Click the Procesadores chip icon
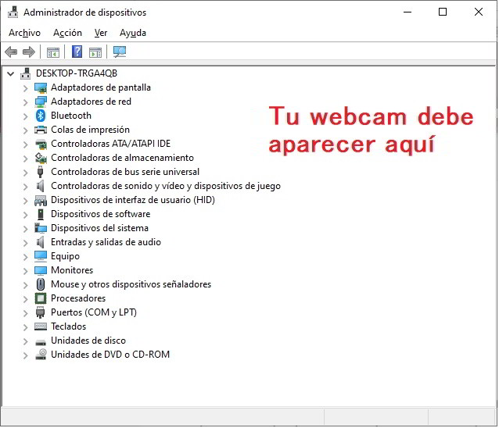The width and height of the screenshot is (499, 428). tap(41, 298)
